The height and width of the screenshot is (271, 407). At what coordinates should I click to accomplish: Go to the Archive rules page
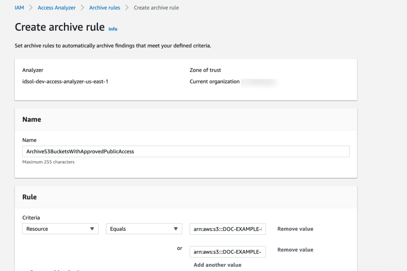pyautogui.click(x=105, y=7)
